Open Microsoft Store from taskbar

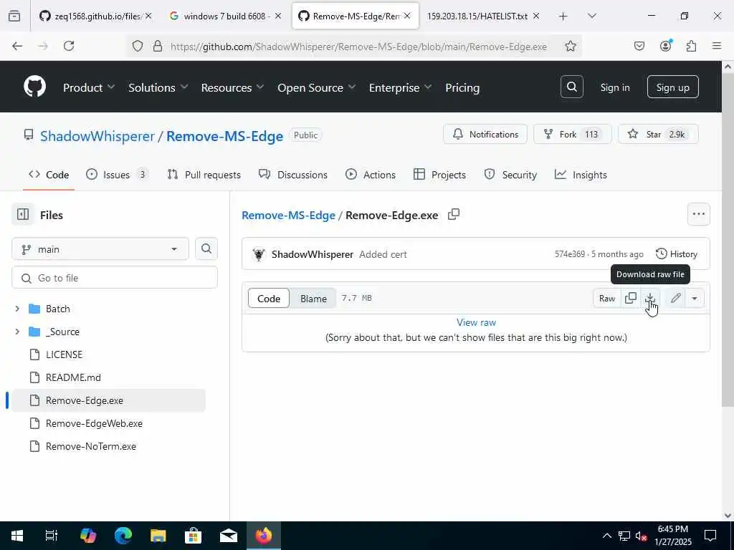(193, 536)
